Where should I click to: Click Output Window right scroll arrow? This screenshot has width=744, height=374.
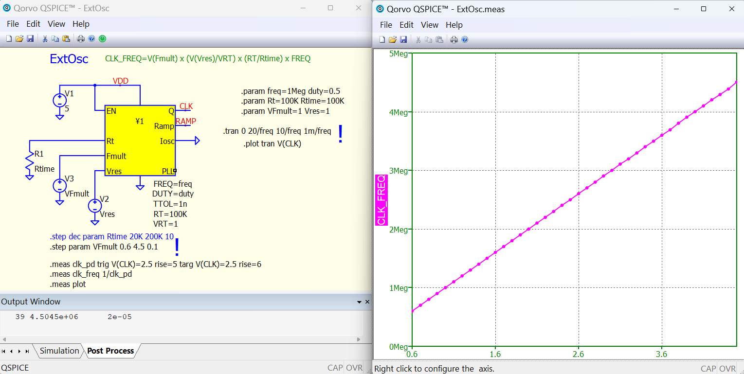(359, 339)
